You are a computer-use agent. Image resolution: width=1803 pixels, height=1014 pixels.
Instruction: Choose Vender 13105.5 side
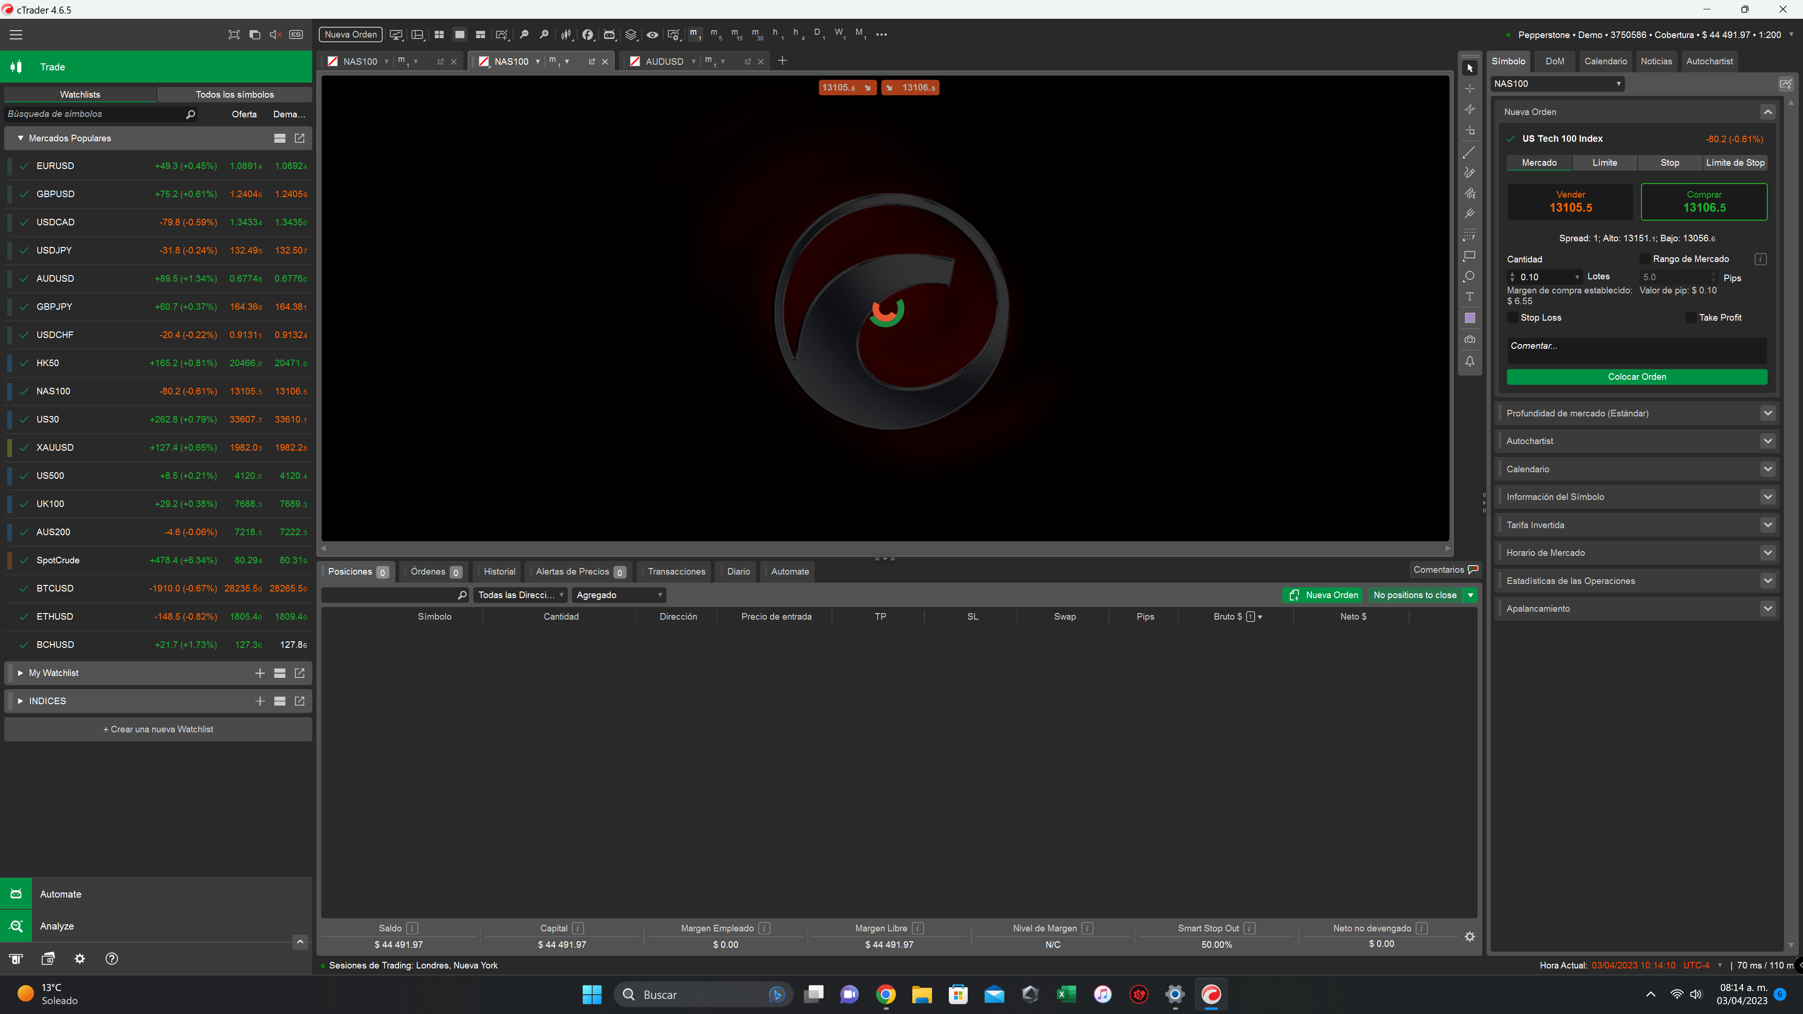click(x=1571, y=201)
